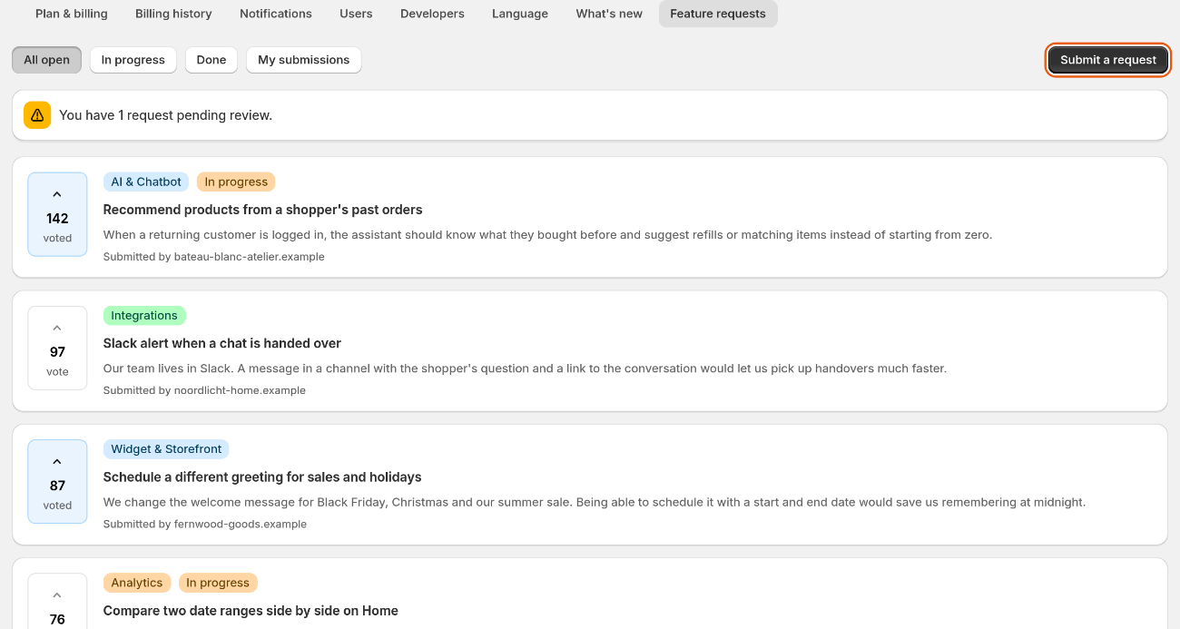
Task: Click the Integrations tag
Action: tap(144, 316)
